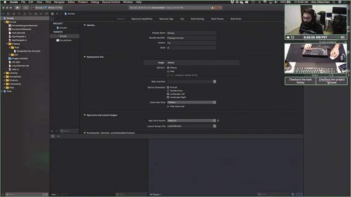The width and height of the screenshot is (351, 197).
Task: Click the Bundle Identifier field
Action: (x=191, y=38)
